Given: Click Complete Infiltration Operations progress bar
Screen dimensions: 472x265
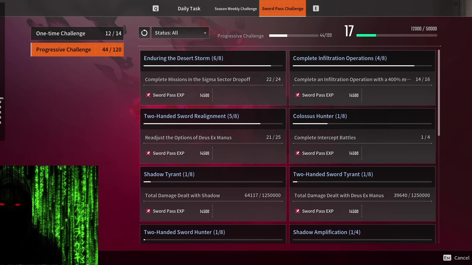Looking at the screenshot, I should pos(362,66).
